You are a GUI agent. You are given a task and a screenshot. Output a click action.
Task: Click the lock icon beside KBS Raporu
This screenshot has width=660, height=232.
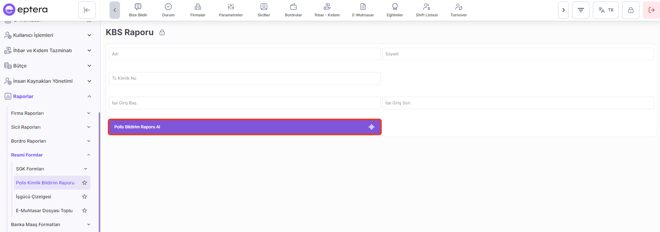(x=162, y=32)
